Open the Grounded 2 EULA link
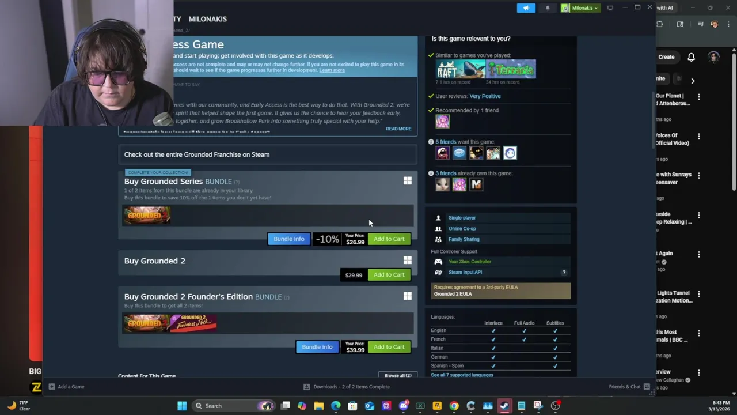The width and height of the screenshot is (737, 415). [453, 294]
